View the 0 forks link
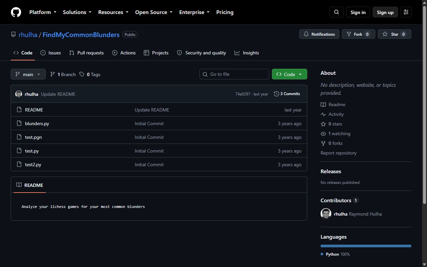427x267 pixels. tap(332, 143)
